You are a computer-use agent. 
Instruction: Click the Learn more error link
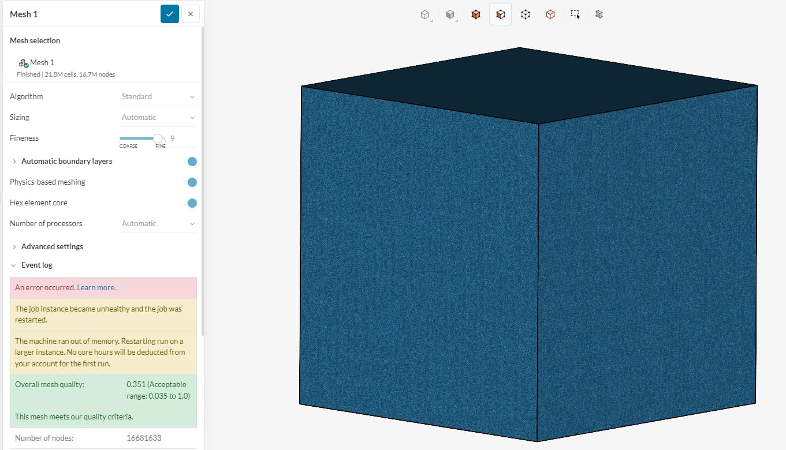click(96, 287)
